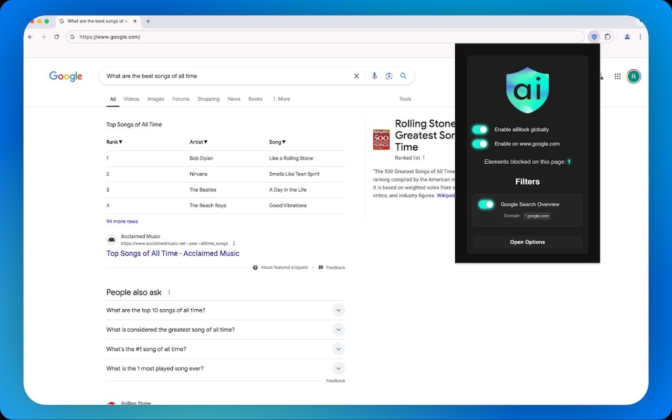Click the About featured snippets help icon
The height and width of the screenshot is (420, 672).
[255, 268]
